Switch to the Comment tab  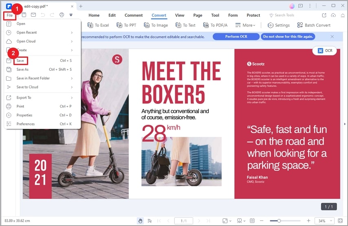tap(134, 15)
